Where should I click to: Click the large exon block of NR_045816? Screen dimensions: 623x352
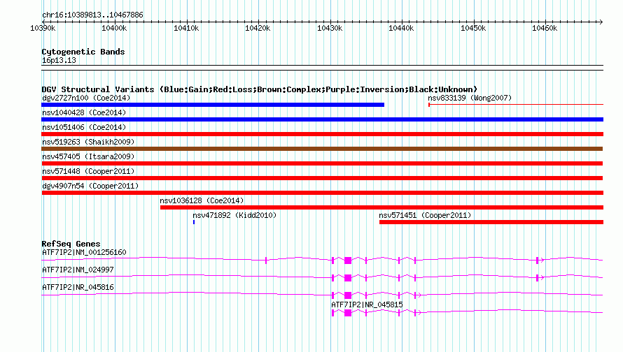point(348,295)
